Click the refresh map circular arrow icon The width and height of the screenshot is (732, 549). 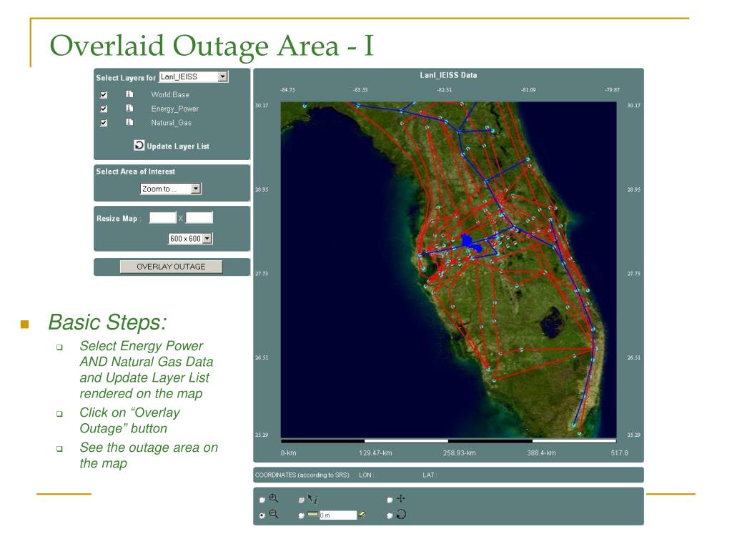pos(401,515)
